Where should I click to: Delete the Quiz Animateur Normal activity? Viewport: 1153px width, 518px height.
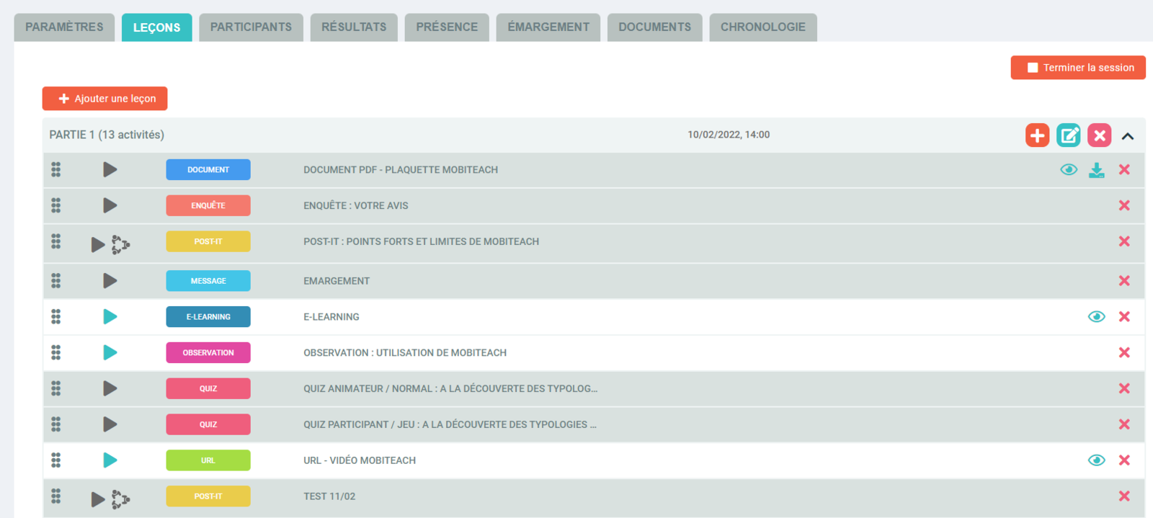pyautogui.click(x=1124, y=388)
